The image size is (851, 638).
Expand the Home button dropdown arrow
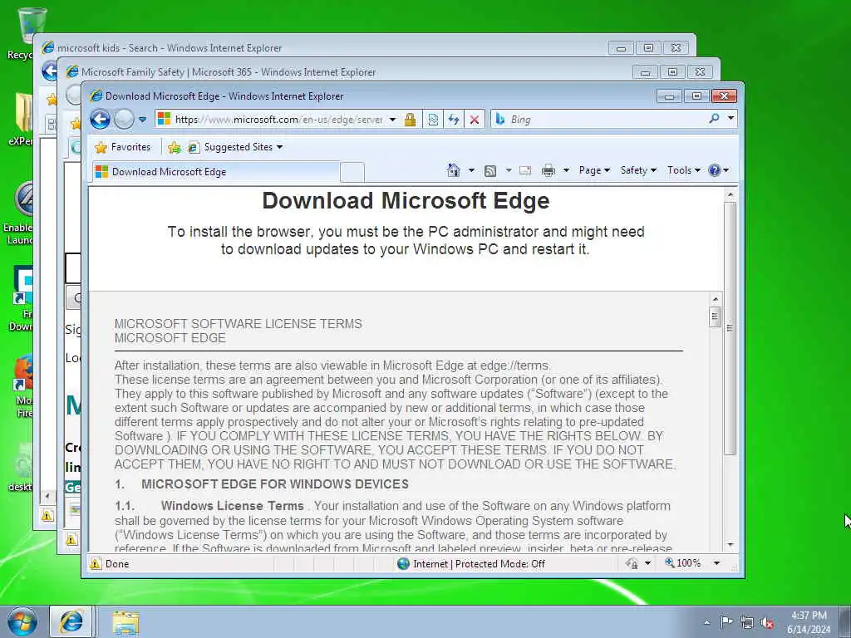[471, 170]
